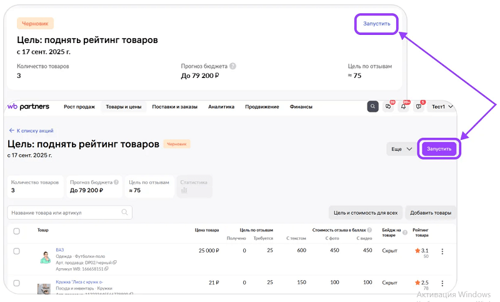Click the magnifier icon in the product search field

click(x=124, y=212)
